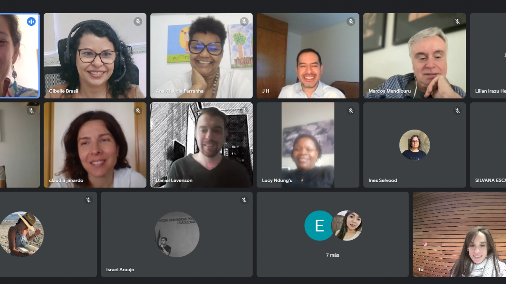Click the muted microphone icon on J H's tile

[x=351, y=22]
